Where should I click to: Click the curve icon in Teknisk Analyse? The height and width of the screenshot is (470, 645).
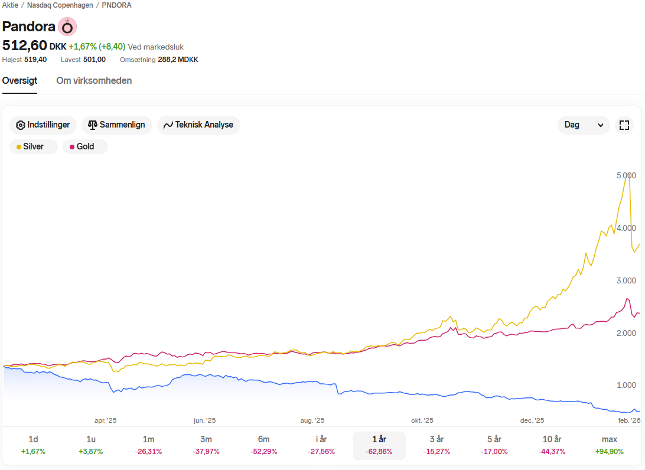tap(168, 125)
